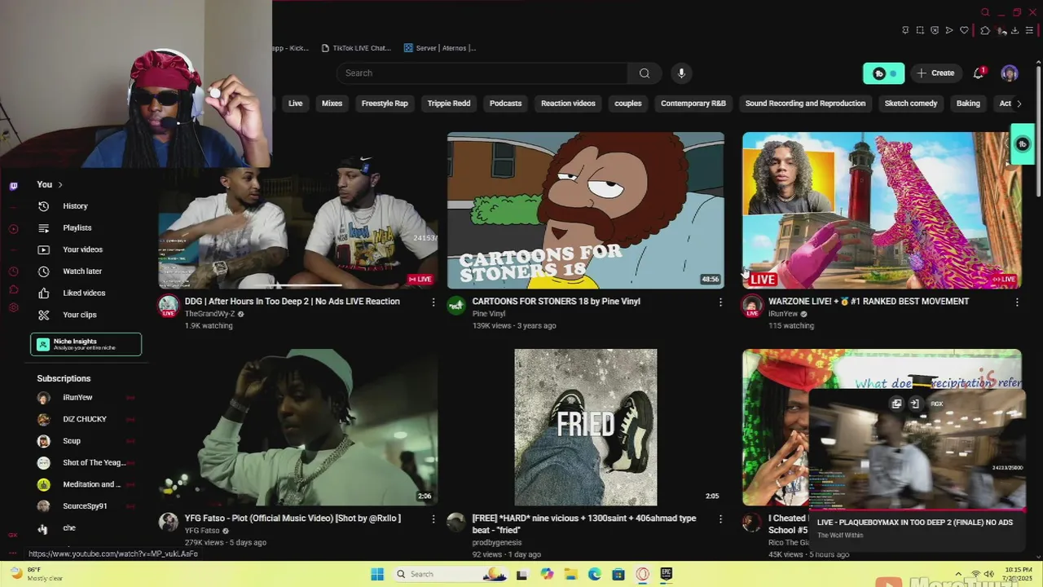Launch Epic Games from the taskbar
The height and width of the screenshot is (587, 1043).
tap(666, 574)
